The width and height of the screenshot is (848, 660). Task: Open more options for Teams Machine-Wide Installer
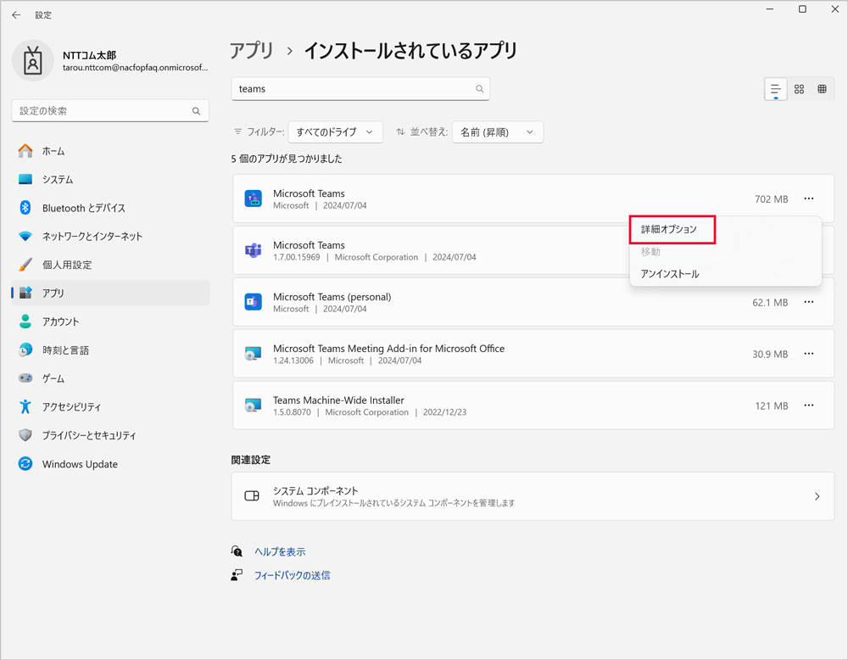(x=808, y=406)
